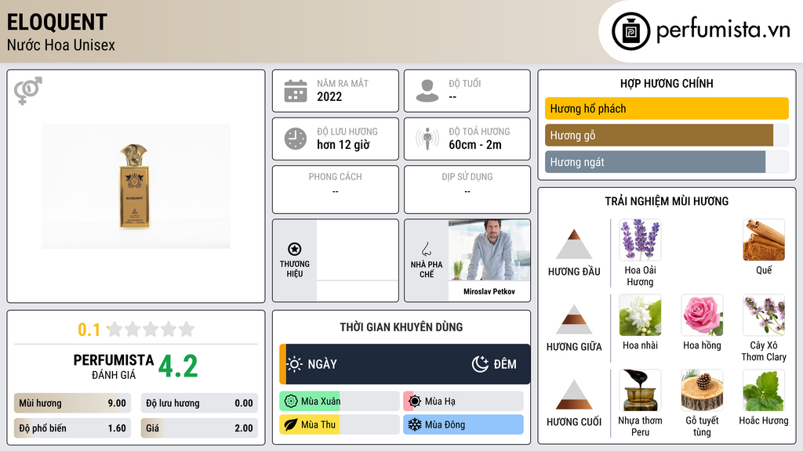Click the star rating row next to 0.1
Image resolution: width=803 pixels, height=451 pixels.
151,330
